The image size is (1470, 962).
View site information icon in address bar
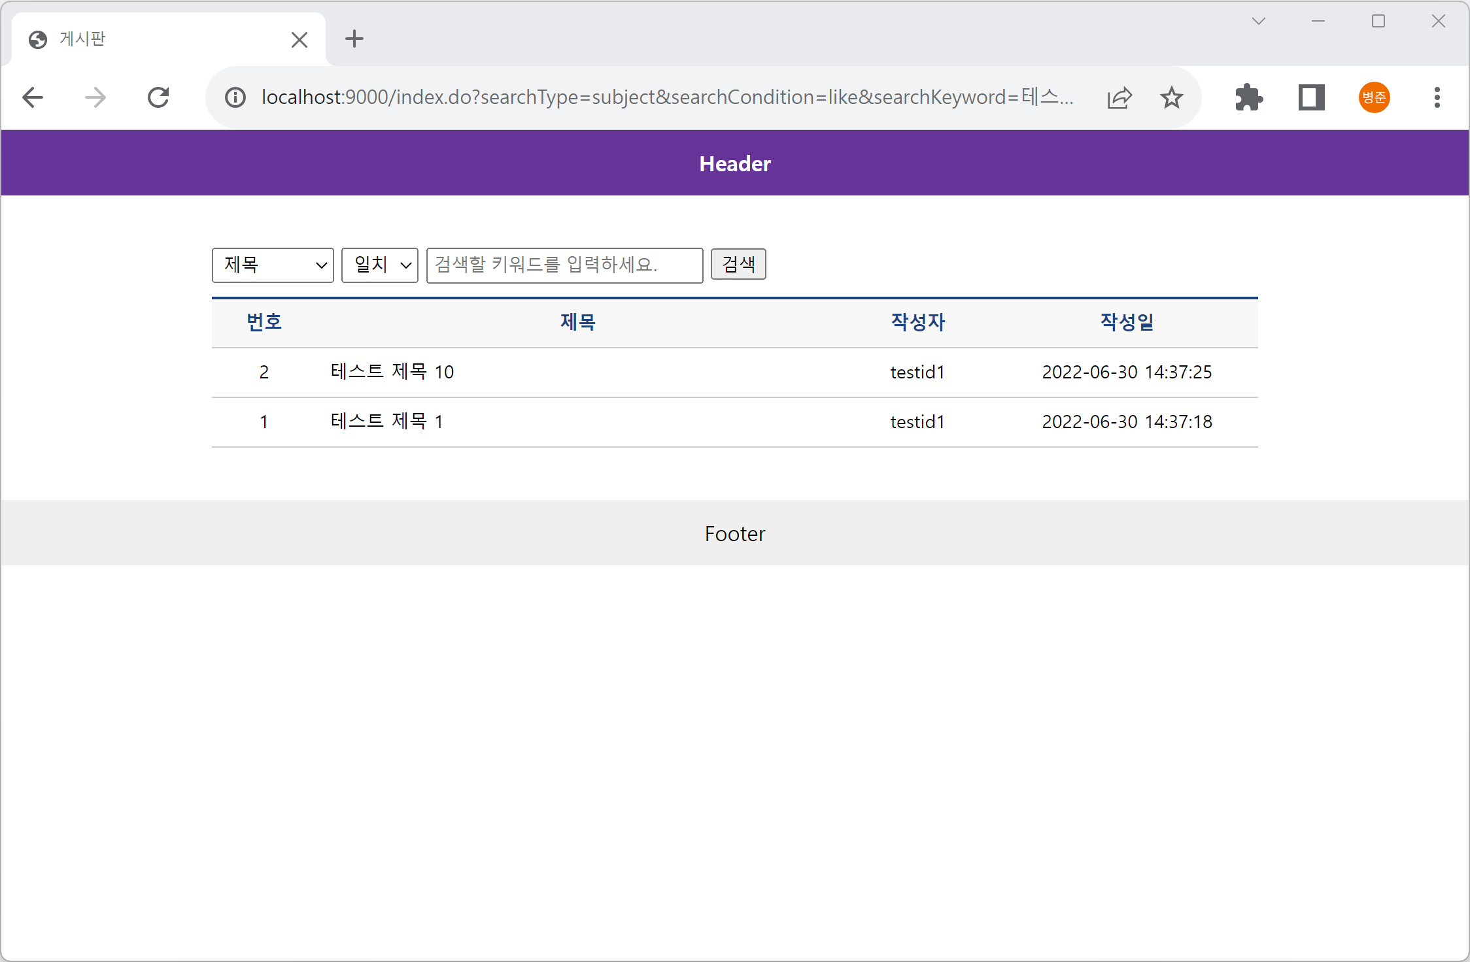(235, 98)
